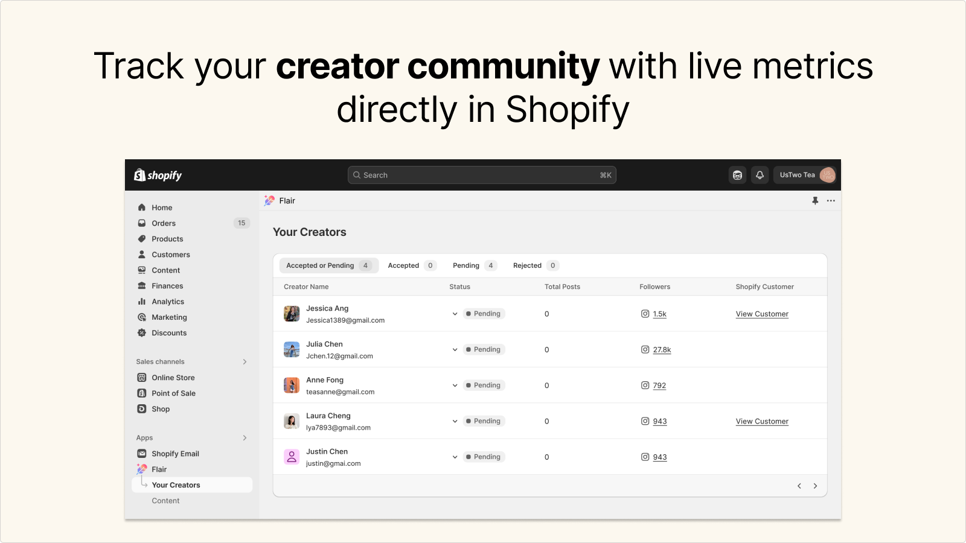Open the 1.5k followers link
Screen dimensions: 966x543
659,314
